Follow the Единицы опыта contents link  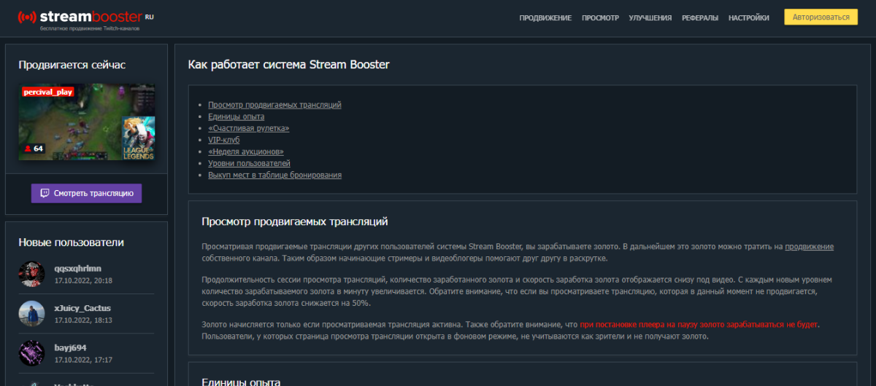coord(236,117)
